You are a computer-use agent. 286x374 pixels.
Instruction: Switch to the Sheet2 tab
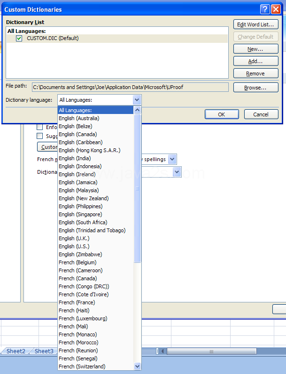click(x=15, y=351)
